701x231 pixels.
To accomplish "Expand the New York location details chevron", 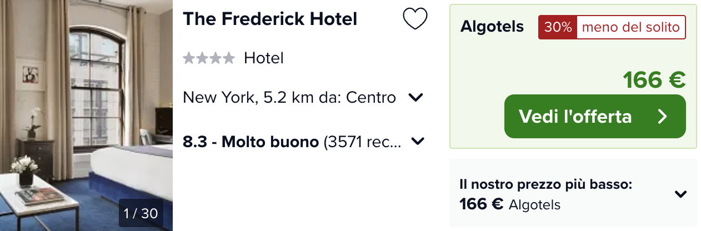I will click(x=416, y=98).
